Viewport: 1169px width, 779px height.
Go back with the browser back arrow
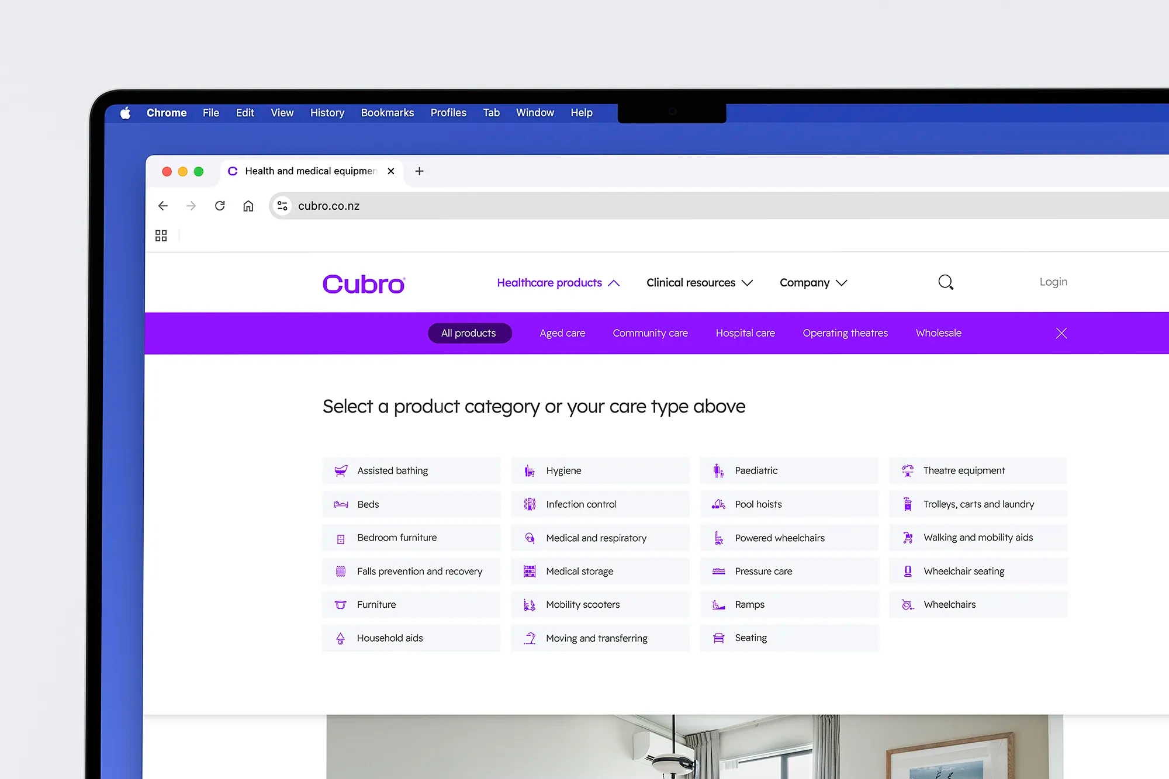163,206
